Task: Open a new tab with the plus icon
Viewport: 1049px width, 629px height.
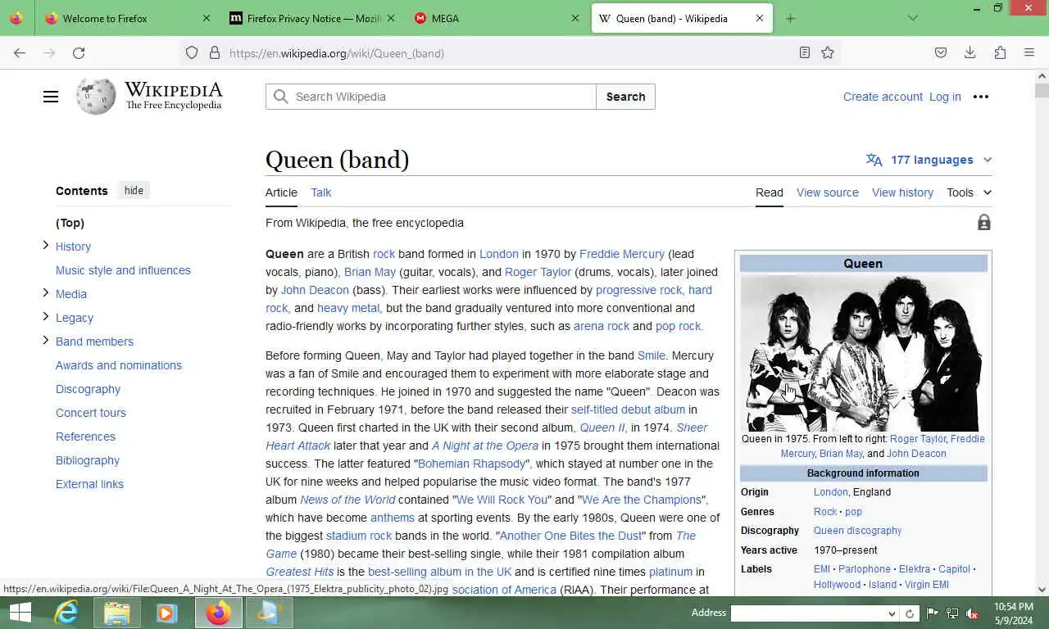Action: [x=790, y=18]
